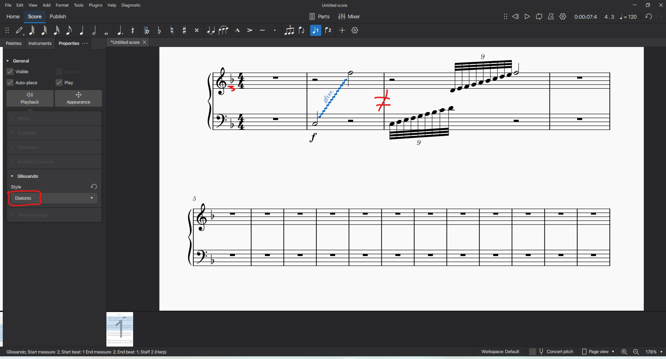Enable the metronome during playback
Viewport: 666px width, 359px height.
pyautogui.click(x=551, y=16)
